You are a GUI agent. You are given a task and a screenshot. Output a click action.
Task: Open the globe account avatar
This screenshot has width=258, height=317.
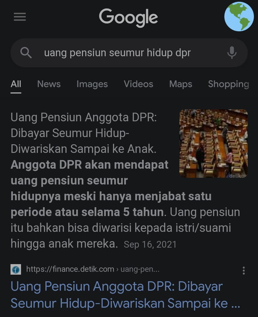(239, 17)
